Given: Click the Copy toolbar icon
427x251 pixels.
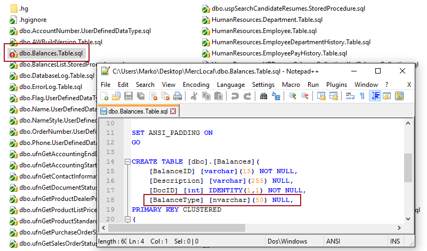Looking at the screenshot, I should click(x=206, y=96).
